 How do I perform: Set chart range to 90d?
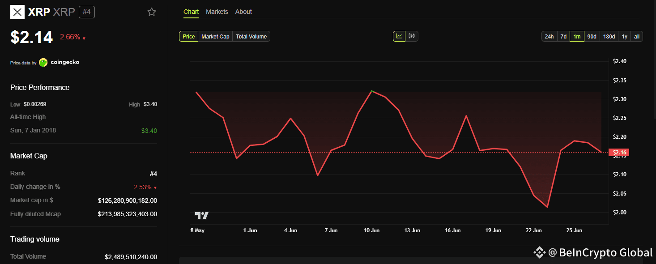pyautogui.click(x=592, y=37)
